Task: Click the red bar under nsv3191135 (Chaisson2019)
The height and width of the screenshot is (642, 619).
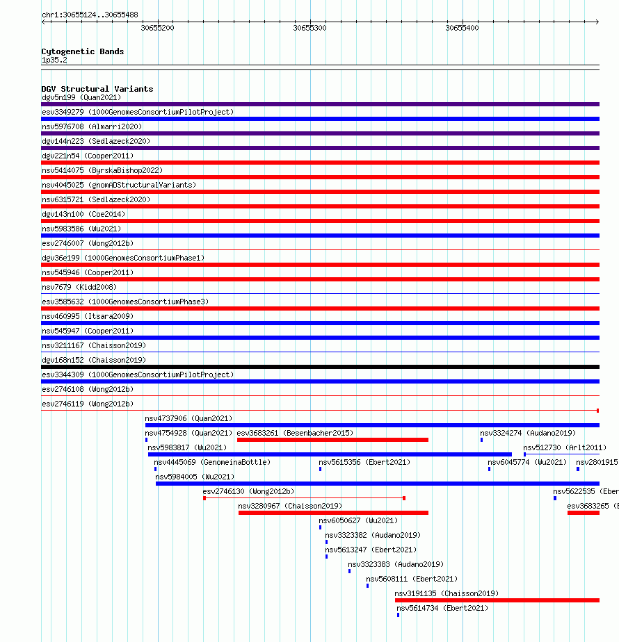Action: (497, 600)
